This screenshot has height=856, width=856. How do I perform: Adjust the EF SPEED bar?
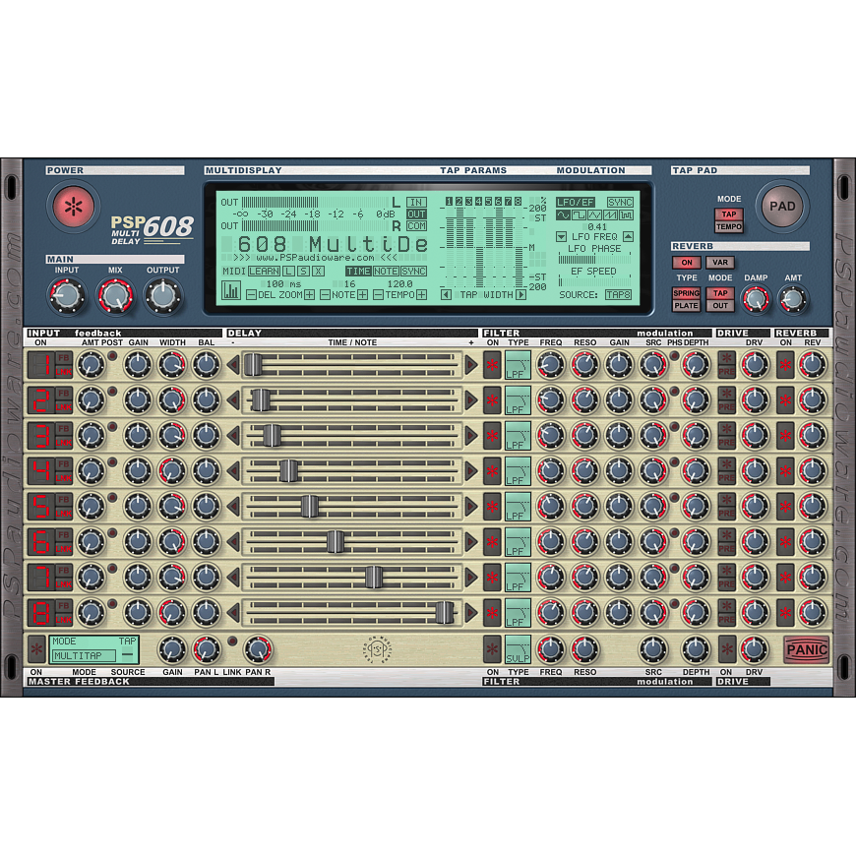pos(594,282)
